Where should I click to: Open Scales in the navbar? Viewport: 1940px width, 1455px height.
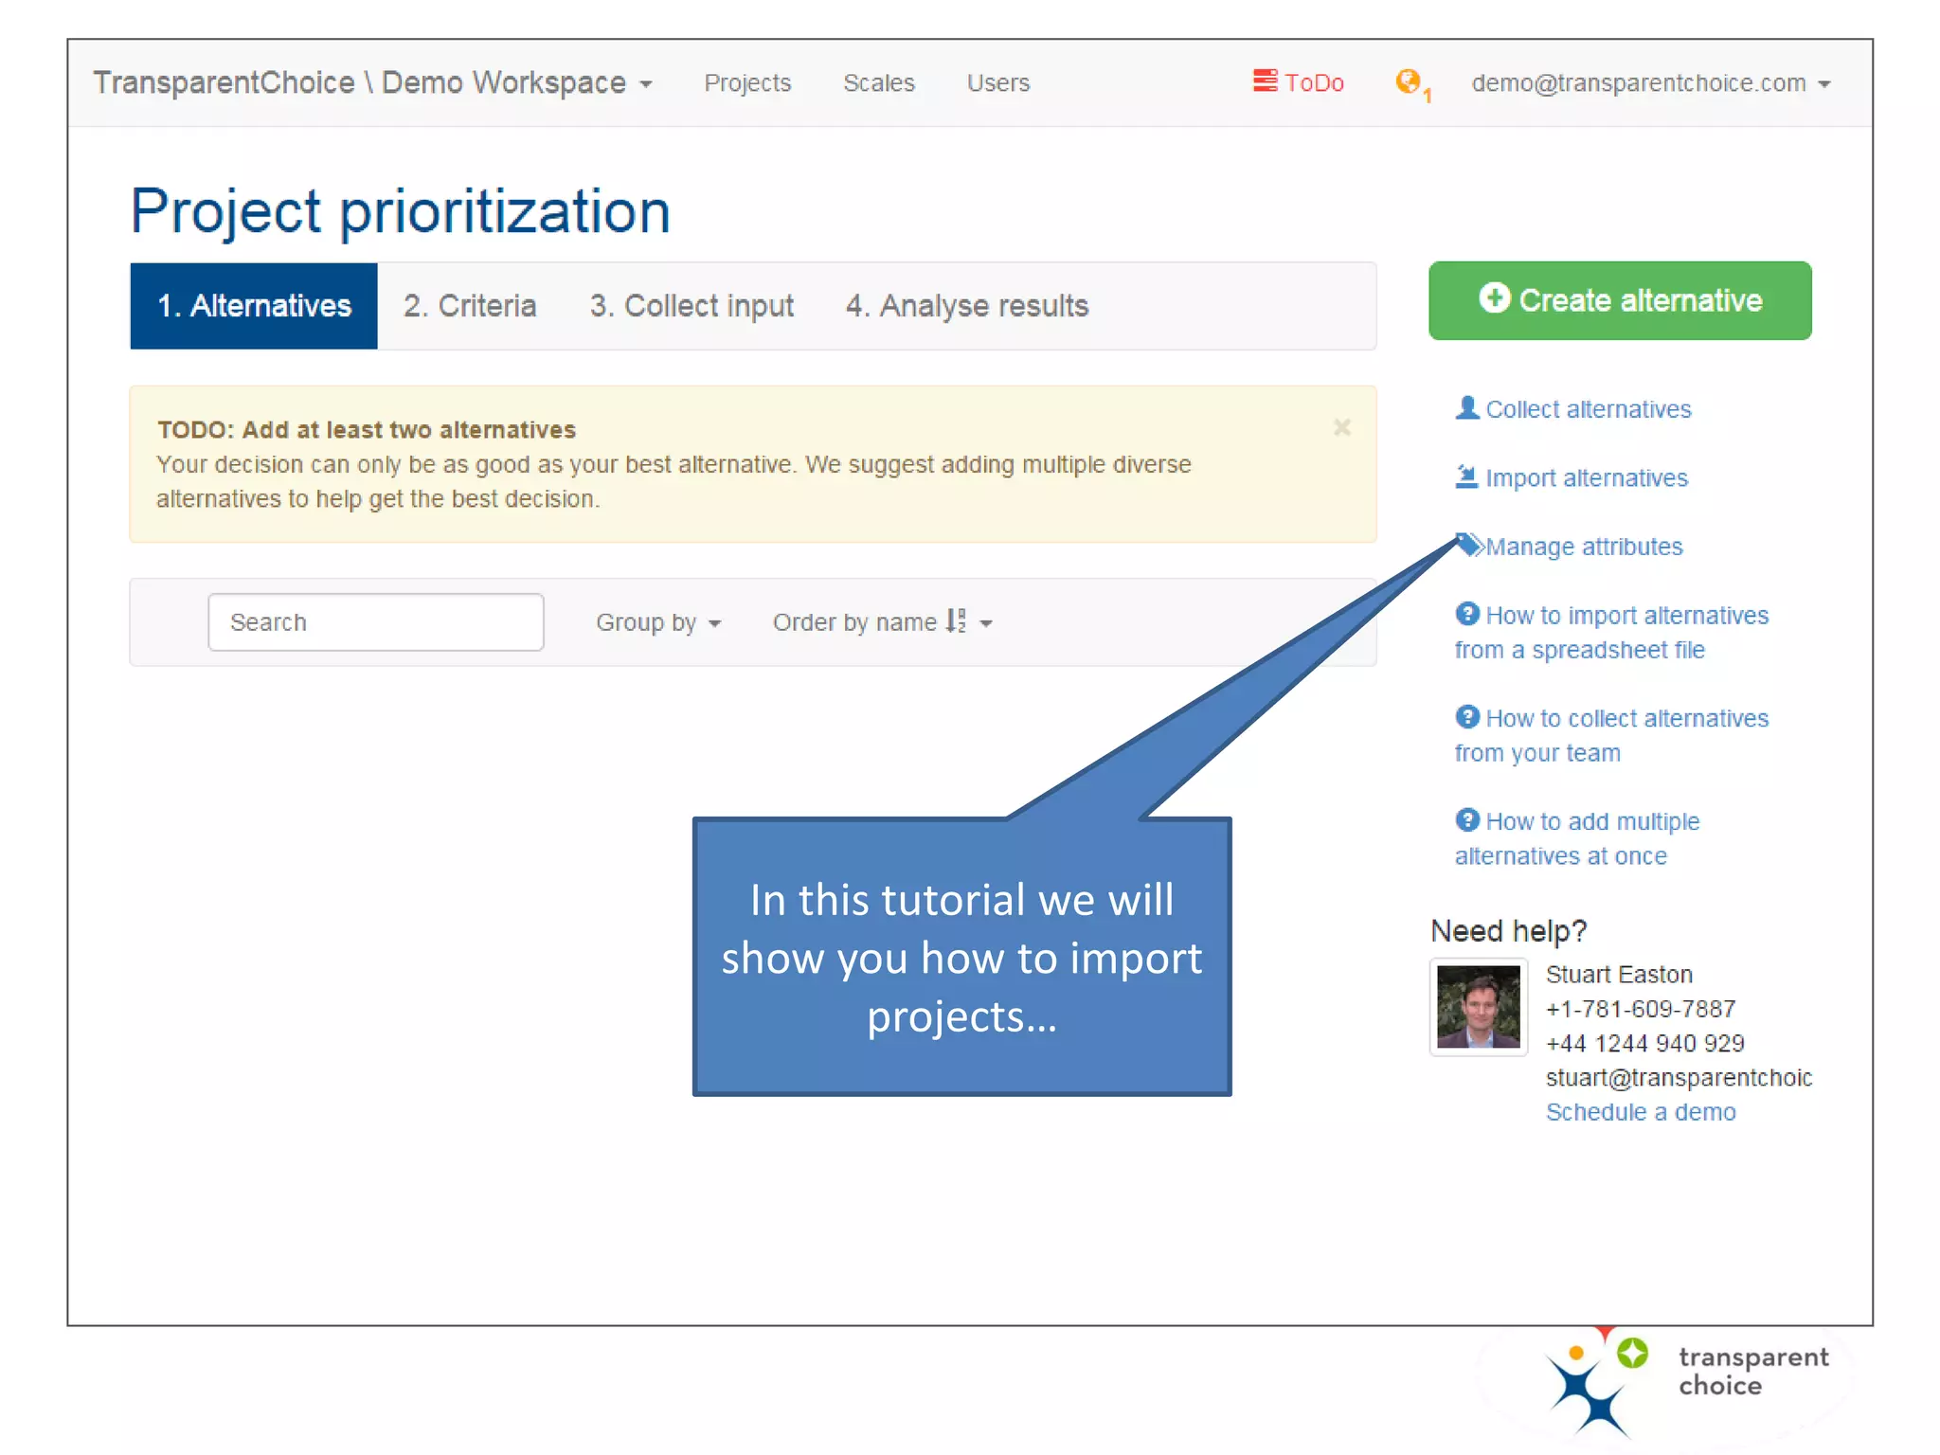pos(879,83)
